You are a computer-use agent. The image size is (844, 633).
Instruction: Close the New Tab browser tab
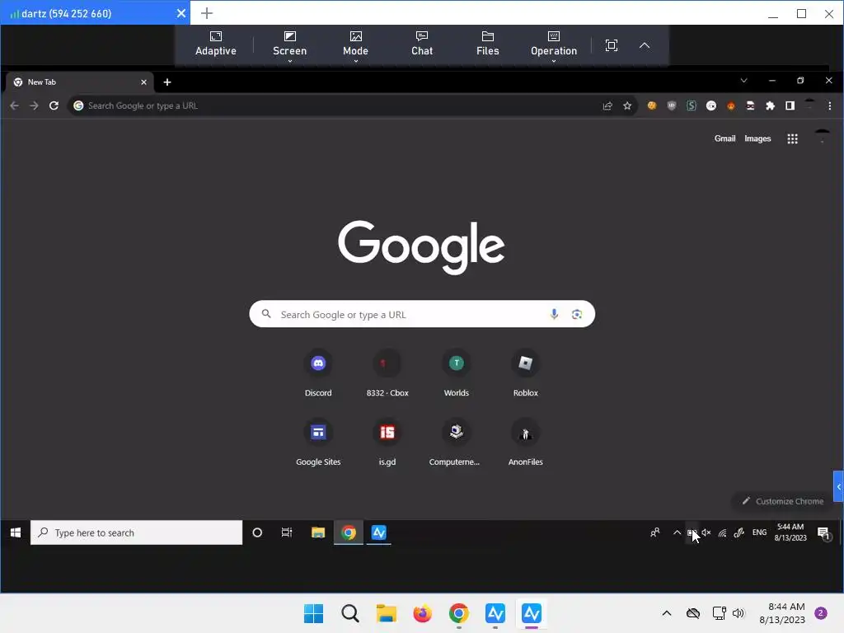[x=143, y=82]
